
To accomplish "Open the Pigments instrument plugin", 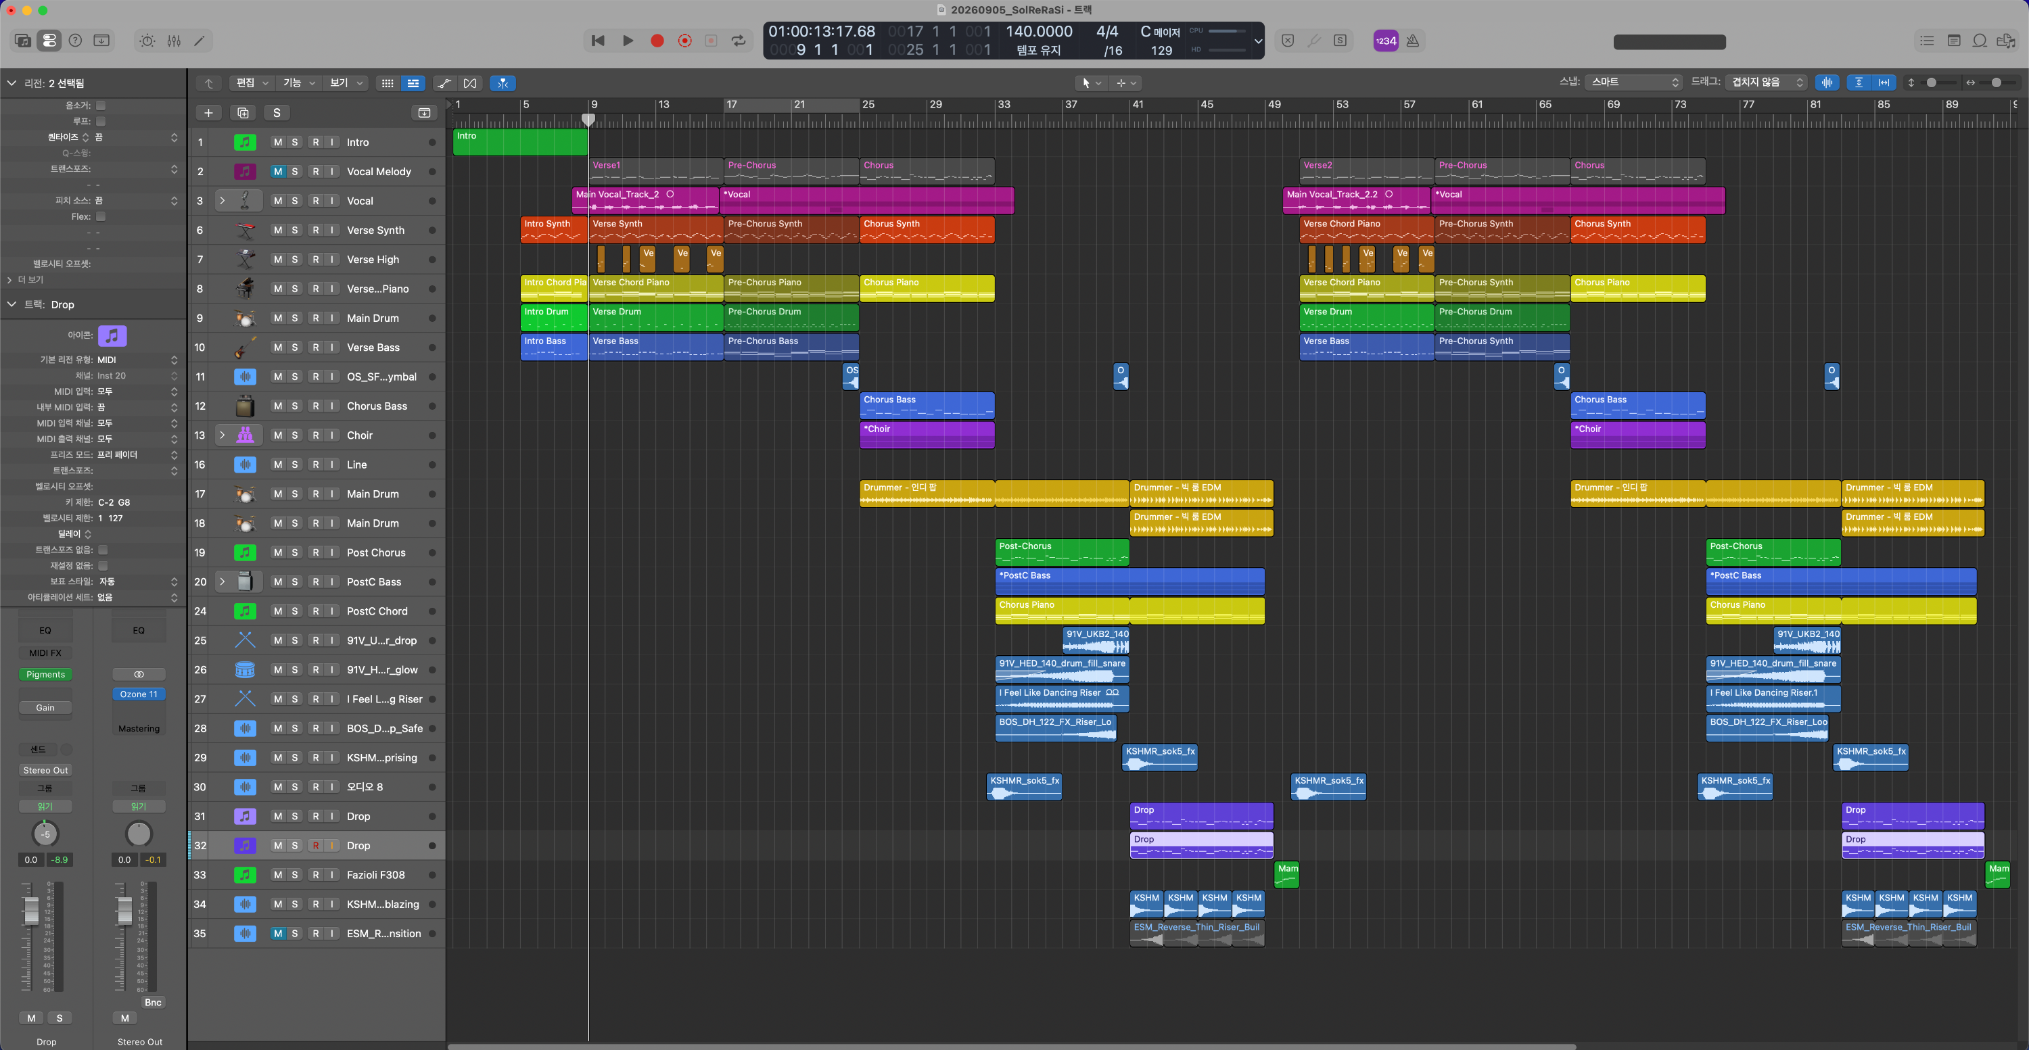I will [46, 675].
